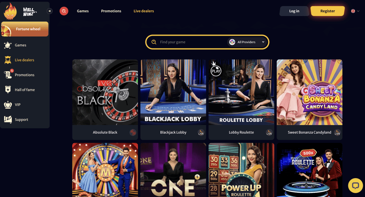
Task: Open the Fortune wheel banner
Action: 25,29
